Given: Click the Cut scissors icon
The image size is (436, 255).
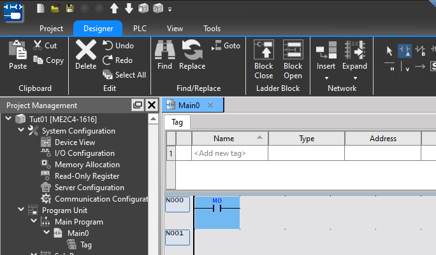Looking at the screenshot, I should click(38, 46).
